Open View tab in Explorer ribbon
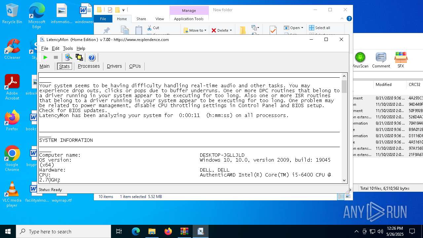This screenshot has height=238, width=423. pyautogui.click(x=160, y=19)
